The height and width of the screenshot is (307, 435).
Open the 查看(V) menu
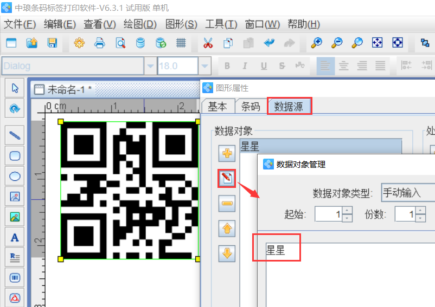(100, 24)
